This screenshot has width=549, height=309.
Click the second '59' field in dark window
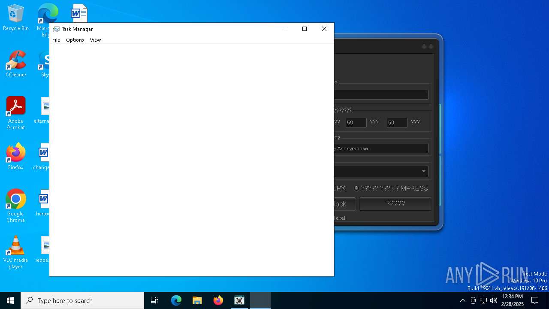click(397, 123)
